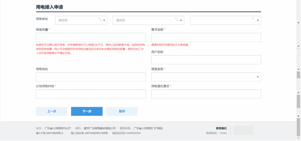
Task: Click the 粤公网安备 44010402001768号 footer text
Action: (89, 133)
